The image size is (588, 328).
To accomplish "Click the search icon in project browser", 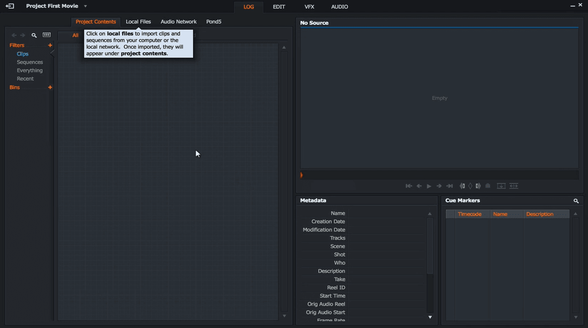I will [34, 35].
